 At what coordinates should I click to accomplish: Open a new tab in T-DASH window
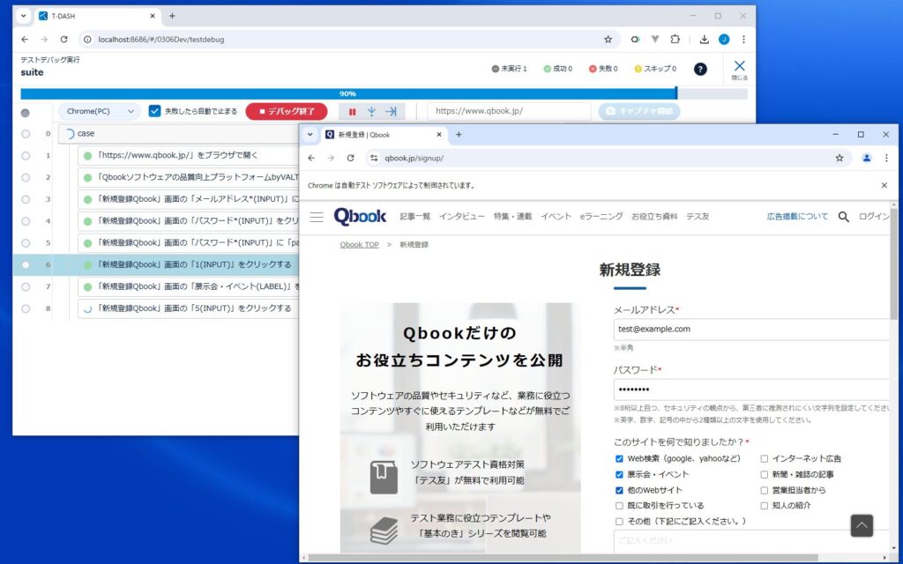[172, 16]
